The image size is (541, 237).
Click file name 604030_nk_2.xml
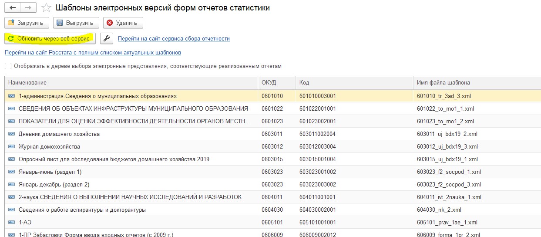439,210
